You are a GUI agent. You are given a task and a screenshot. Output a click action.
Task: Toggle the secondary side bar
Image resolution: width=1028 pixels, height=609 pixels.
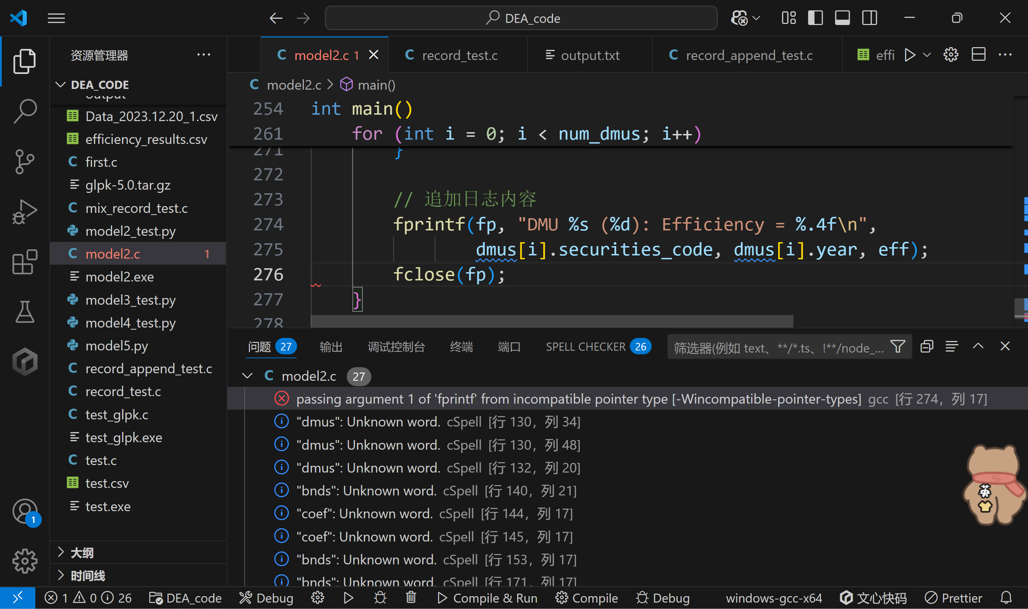(869, 18)
